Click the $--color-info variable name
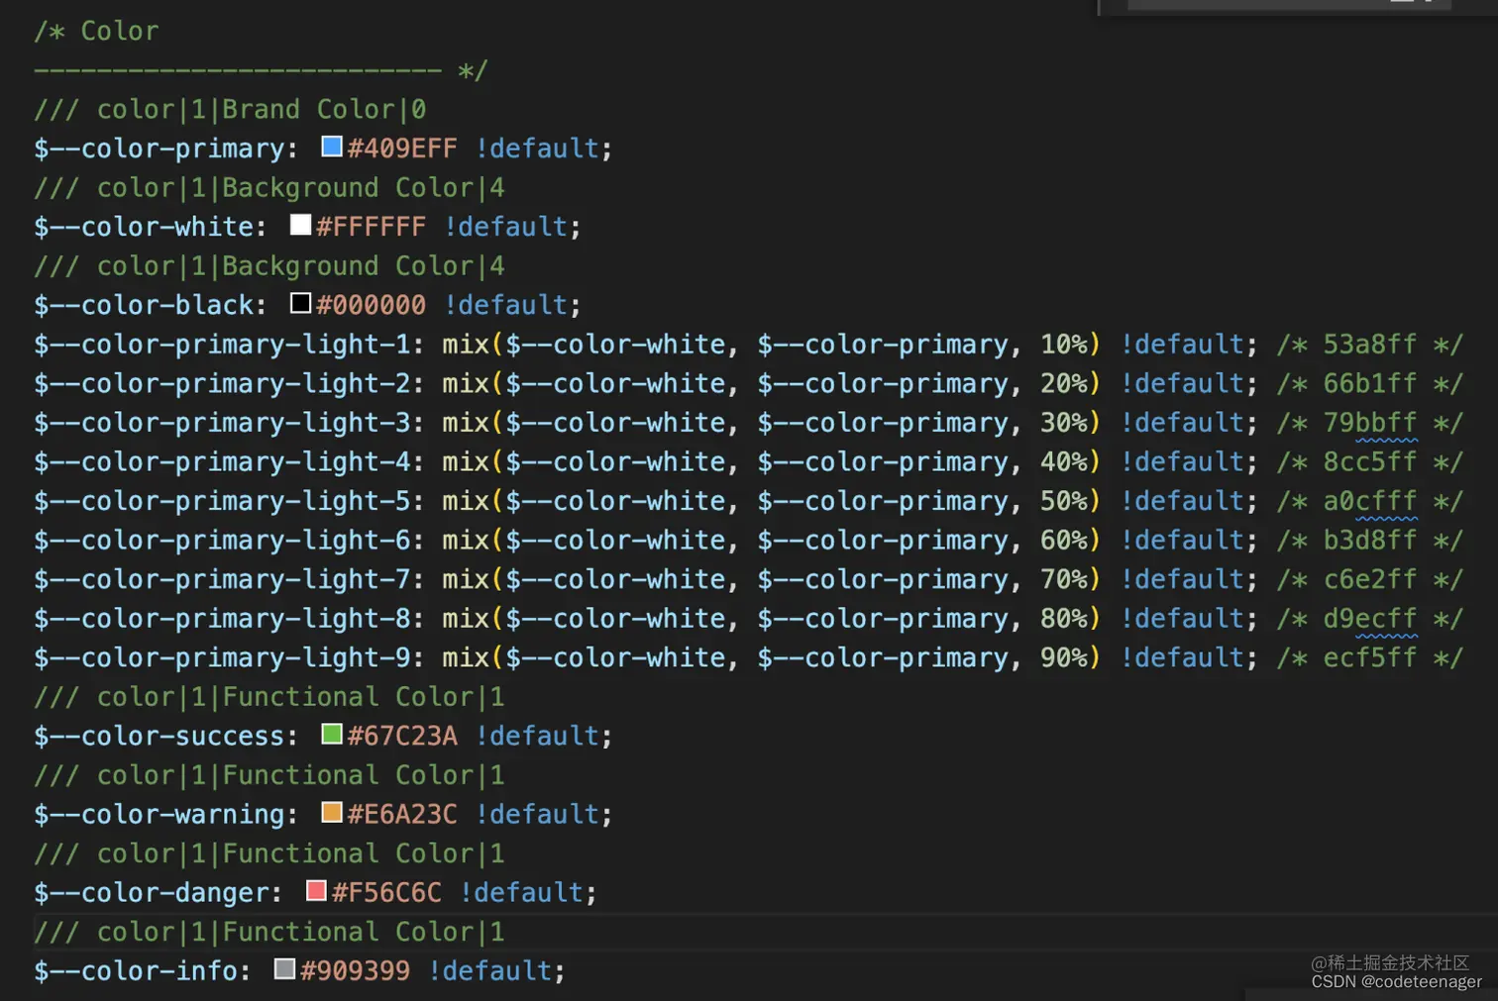This screenshot has height=1001, width=1498. [136, 970]
